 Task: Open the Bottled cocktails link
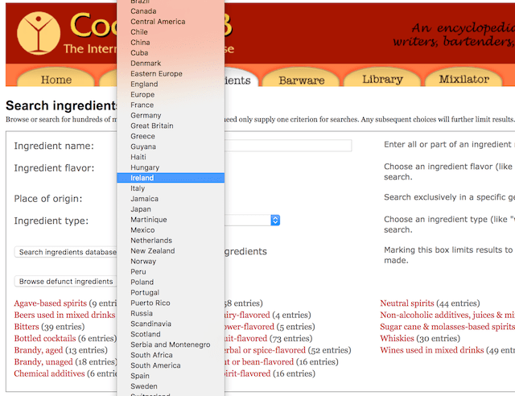pos(45,339)
